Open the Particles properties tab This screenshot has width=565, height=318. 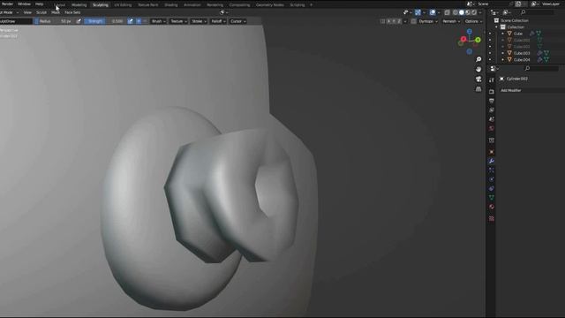[492, 170]
